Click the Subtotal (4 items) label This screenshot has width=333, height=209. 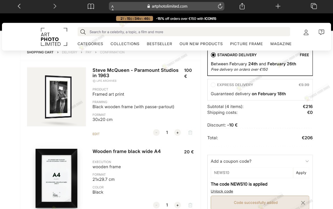point(225,106)
